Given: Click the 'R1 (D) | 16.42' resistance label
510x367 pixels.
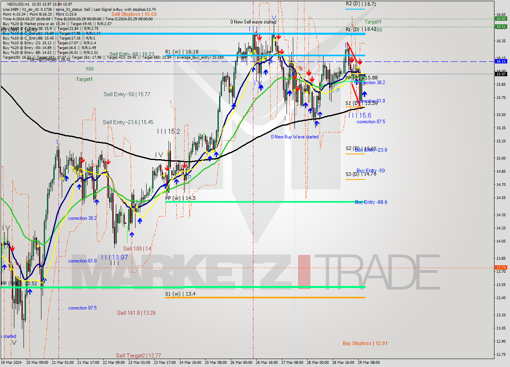Looking at the screenshot, I should 361,29.
